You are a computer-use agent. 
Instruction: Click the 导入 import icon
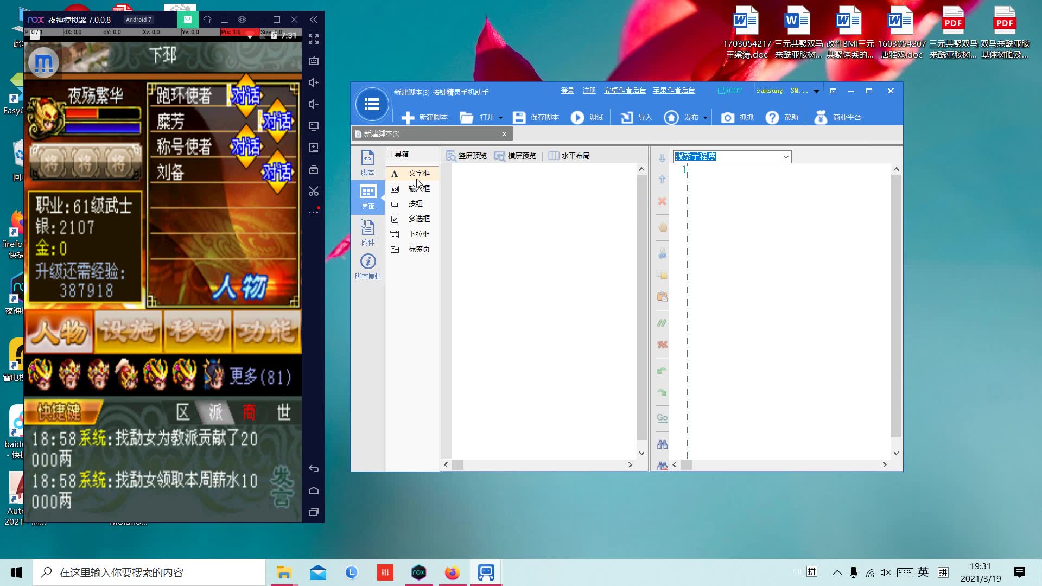(x=627, y=117)
